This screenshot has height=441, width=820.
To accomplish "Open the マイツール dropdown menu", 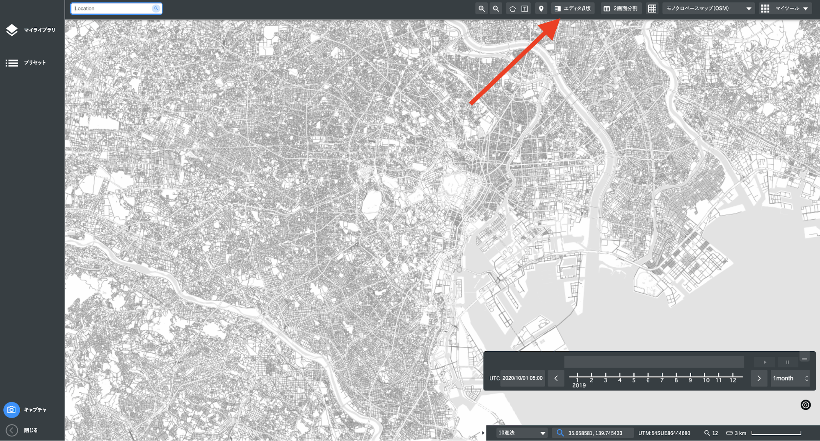I will point(785,9).
